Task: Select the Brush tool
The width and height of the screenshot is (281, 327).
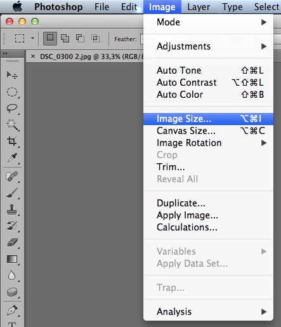Action: (x=12, y=193)
